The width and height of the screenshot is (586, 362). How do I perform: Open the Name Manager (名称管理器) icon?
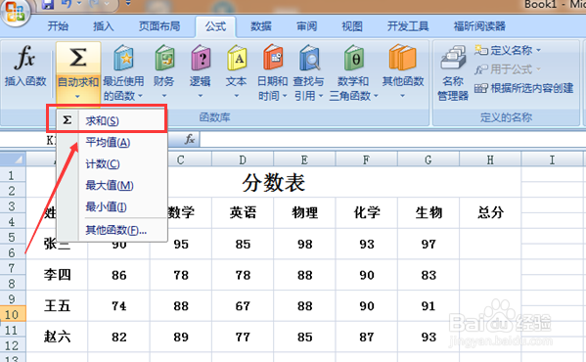453,58
